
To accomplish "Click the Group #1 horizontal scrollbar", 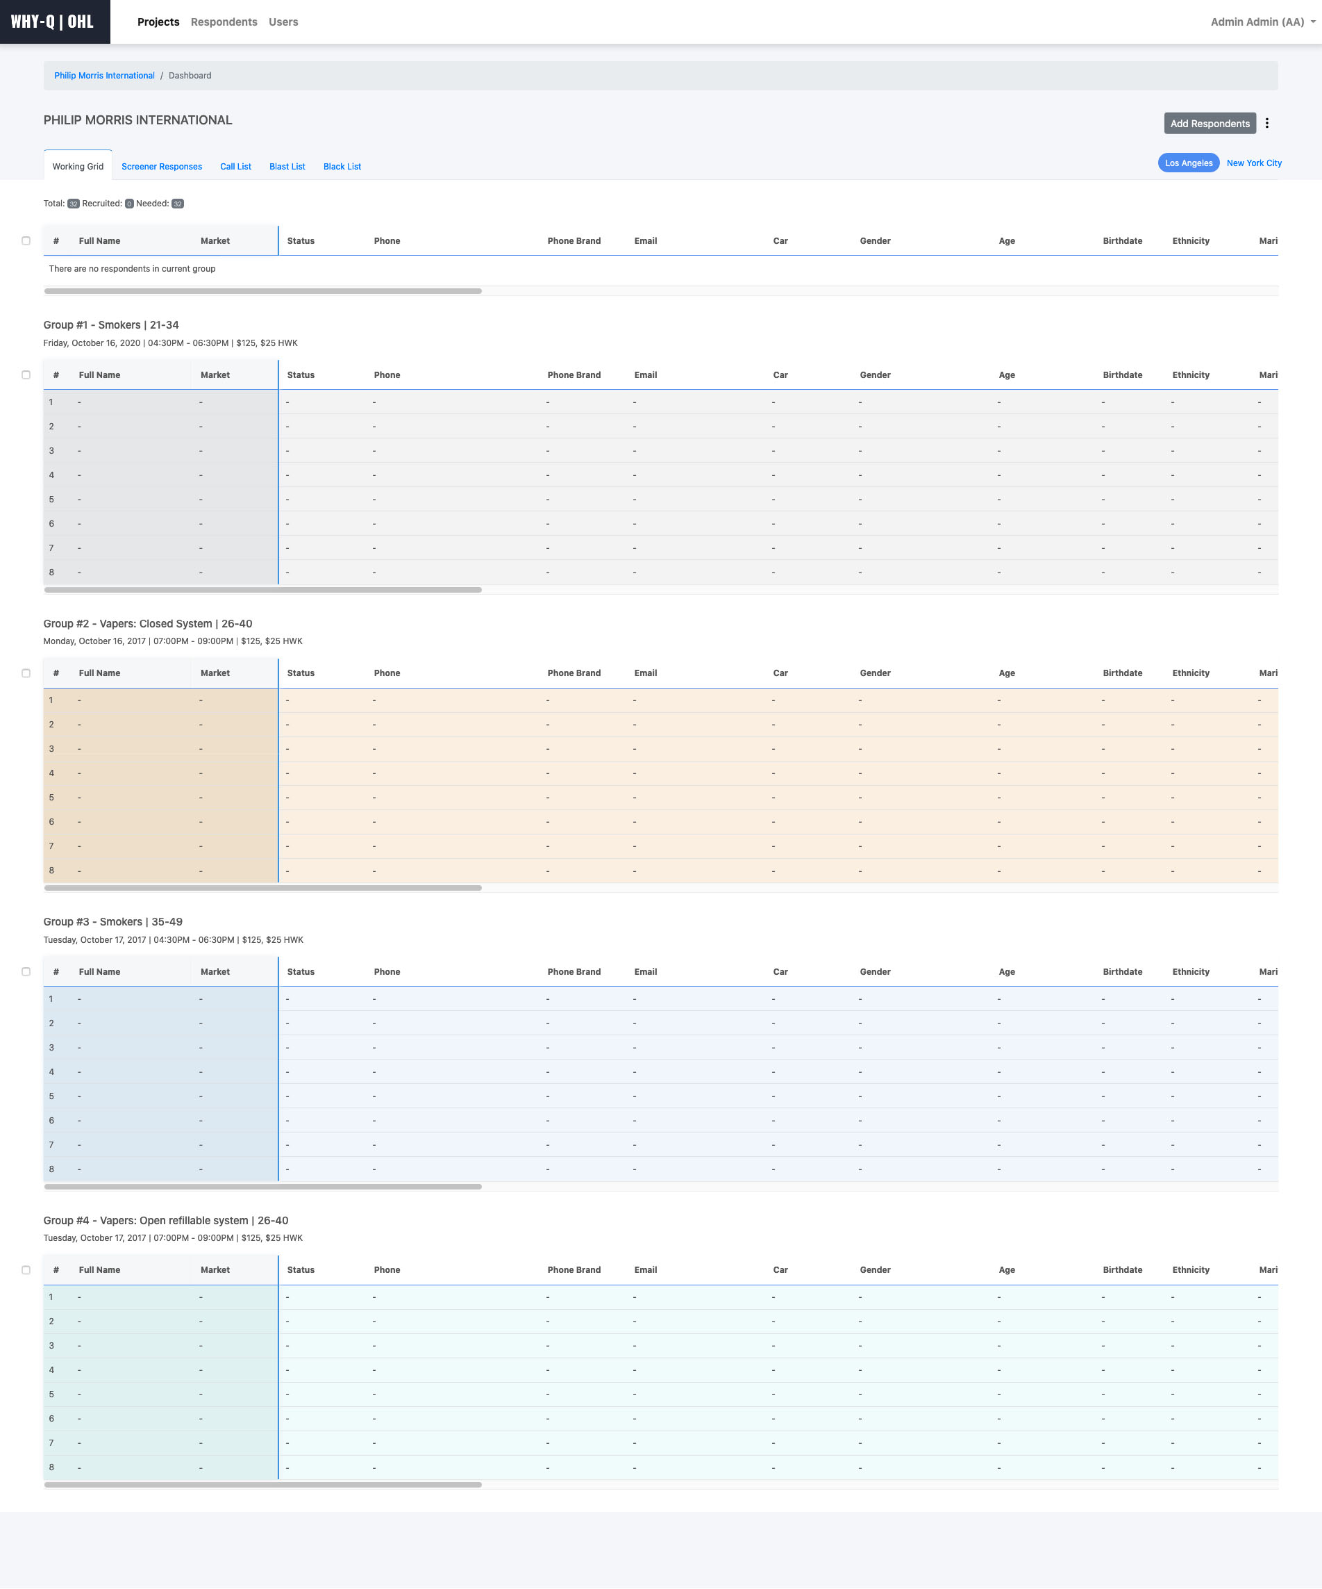I will [262, 589].
